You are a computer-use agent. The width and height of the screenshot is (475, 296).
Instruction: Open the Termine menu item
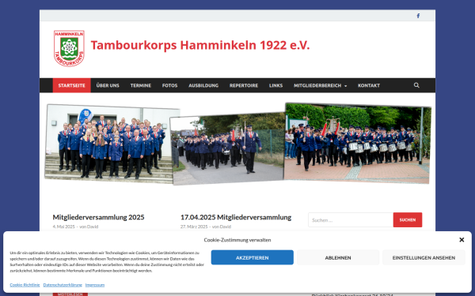pyautogui.click(x=141, y=85)
